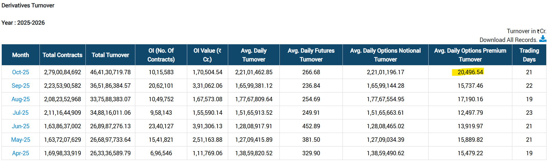
Task: Click Avg. Daily Options Premium Turnover header
Action: [470, 55]
